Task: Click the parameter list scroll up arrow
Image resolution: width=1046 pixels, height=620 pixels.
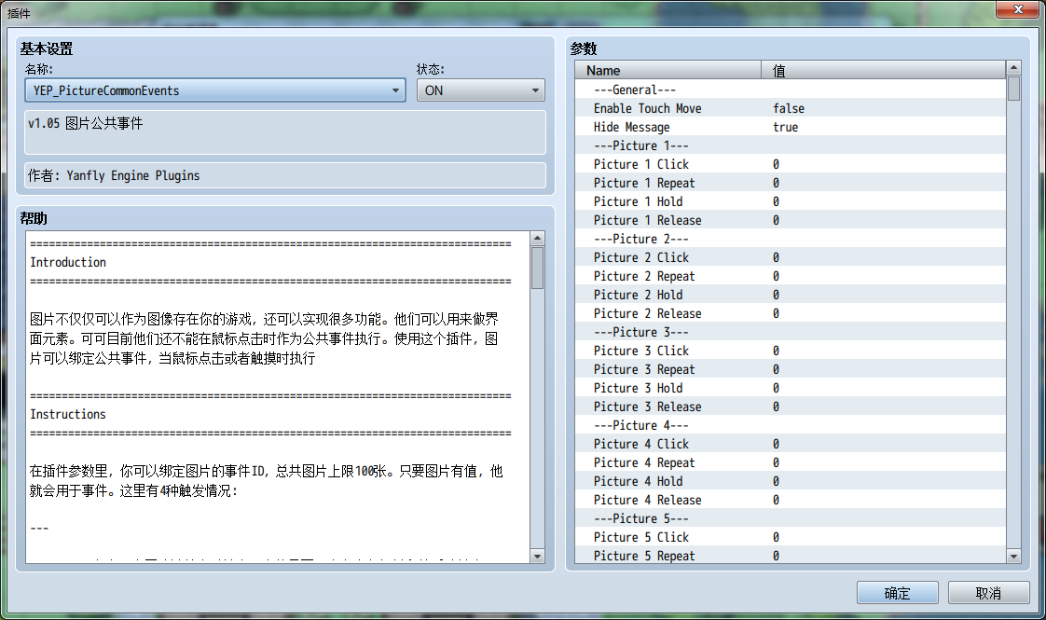Action: 1014,67
